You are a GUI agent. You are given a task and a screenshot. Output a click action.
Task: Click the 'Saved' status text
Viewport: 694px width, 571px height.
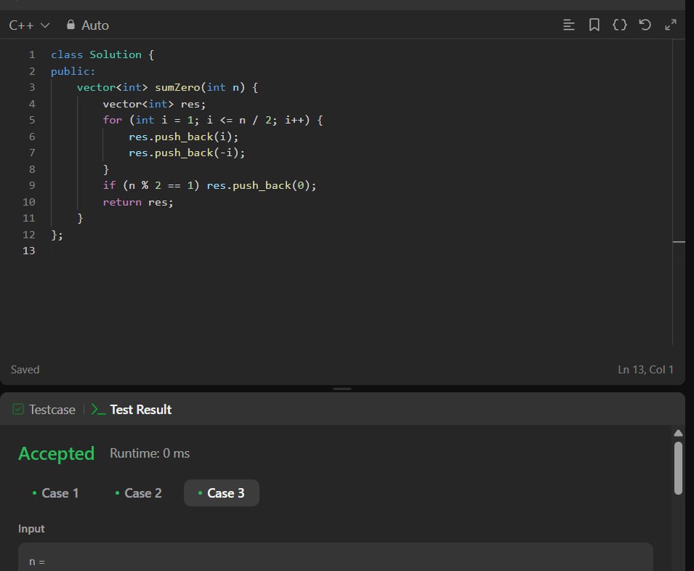point(25,370)
